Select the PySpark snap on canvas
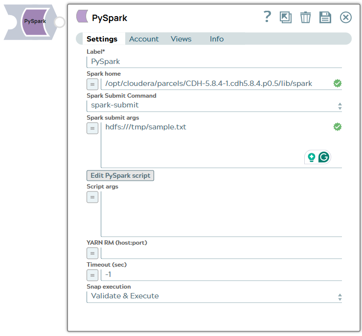 34,22
